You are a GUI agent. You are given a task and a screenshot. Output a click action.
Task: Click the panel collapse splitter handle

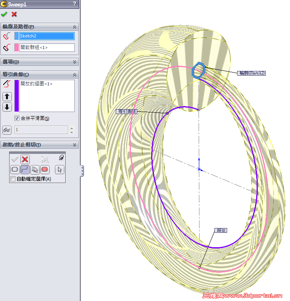(x=82, y=171)
